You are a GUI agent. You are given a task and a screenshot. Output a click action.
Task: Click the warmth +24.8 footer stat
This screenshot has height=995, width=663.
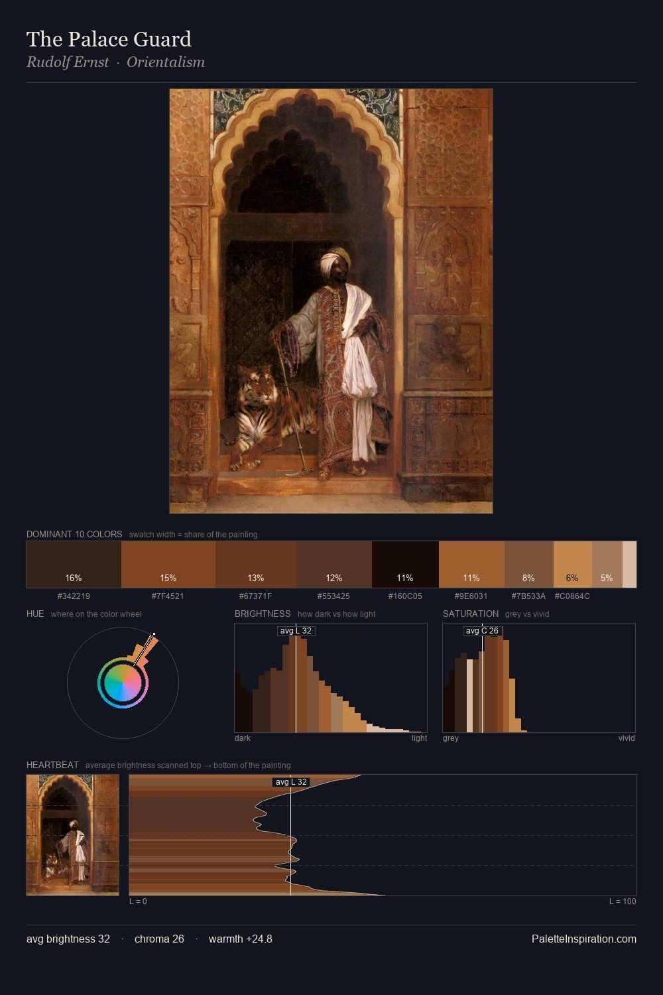[x=241, y=939]
